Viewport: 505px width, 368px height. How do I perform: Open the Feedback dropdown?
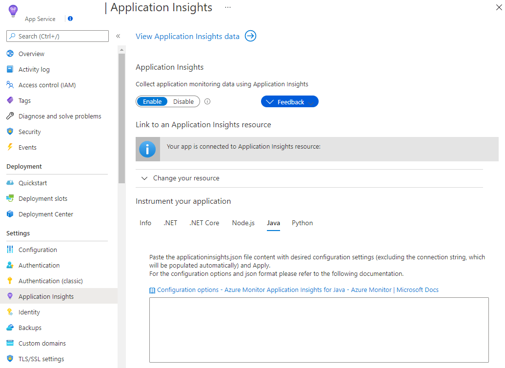click(289, 101)
